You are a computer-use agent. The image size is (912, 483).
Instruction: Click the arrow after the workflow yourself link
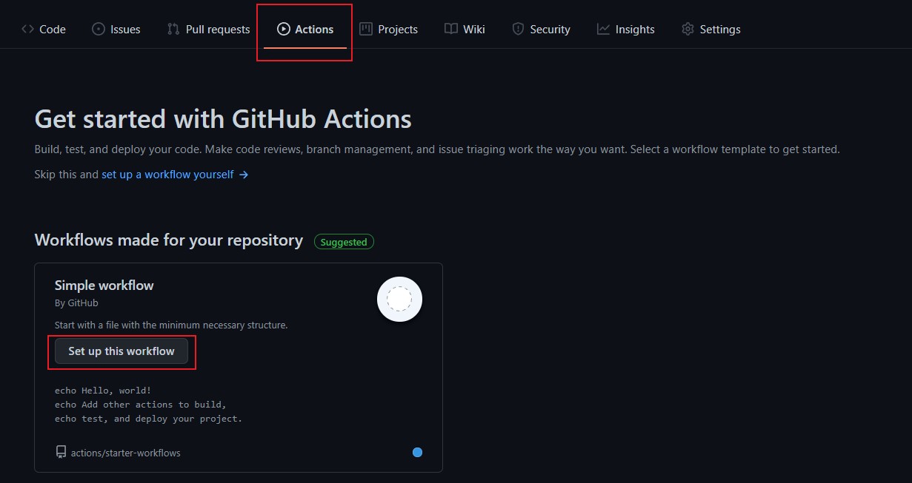tap(244, 175)
